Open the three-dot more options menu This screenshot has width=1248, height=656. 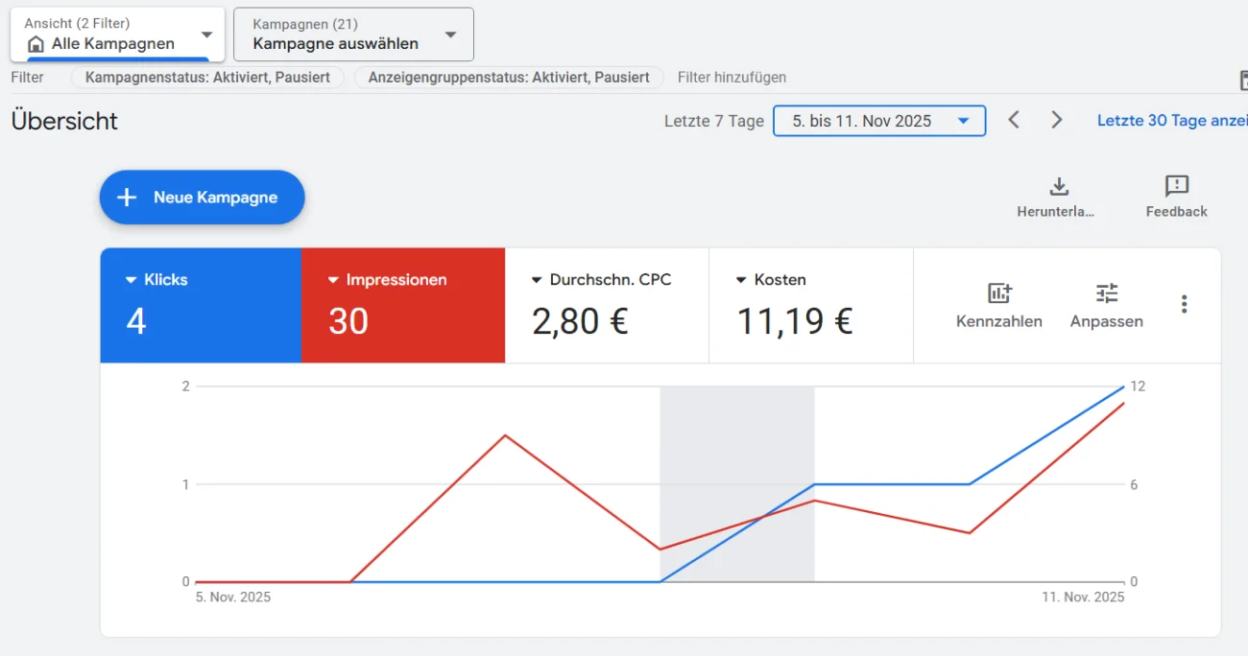[1184, 304]
